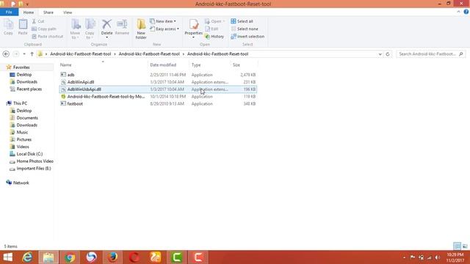The image size is (470, 264).
Task: Open Home Photos Video drive
Action: coord(35,161)
